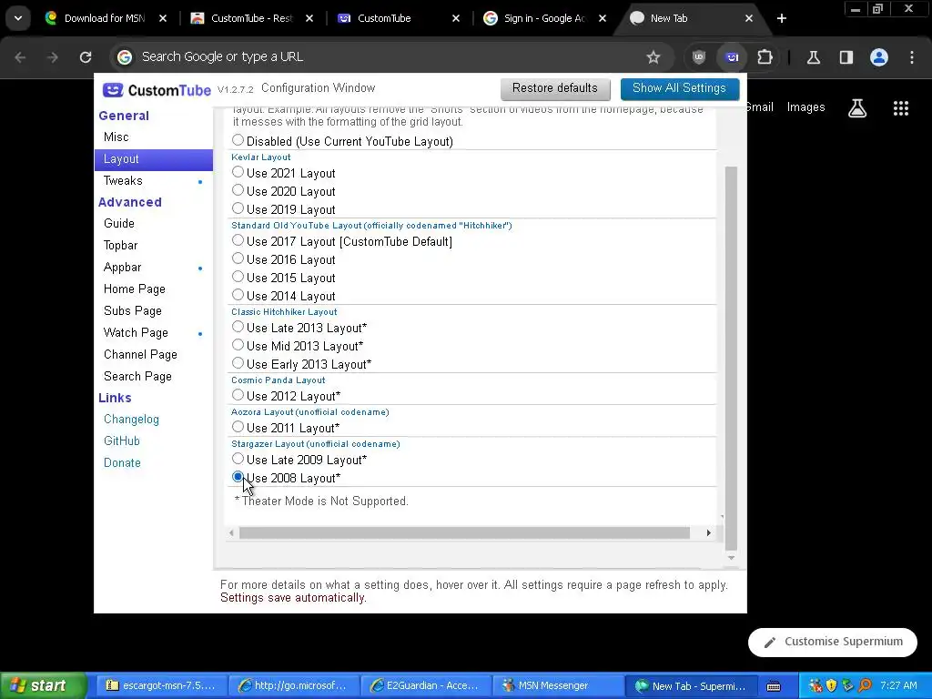Click the security shield tray icon
The height and width of the screenshot is (699, 932).
(x=831, y=685)
